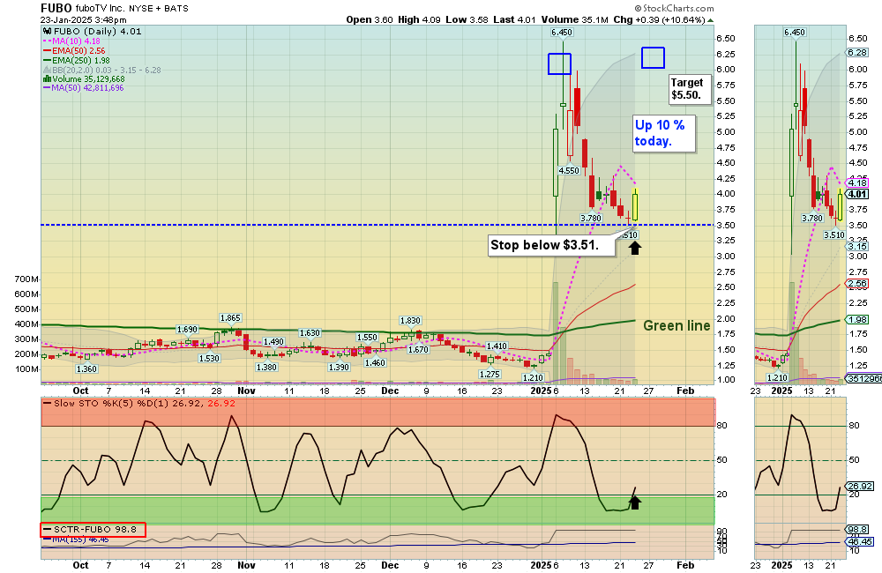Click the 26.92 stochastic value tag
882x573 pixels.
[860, 487]
